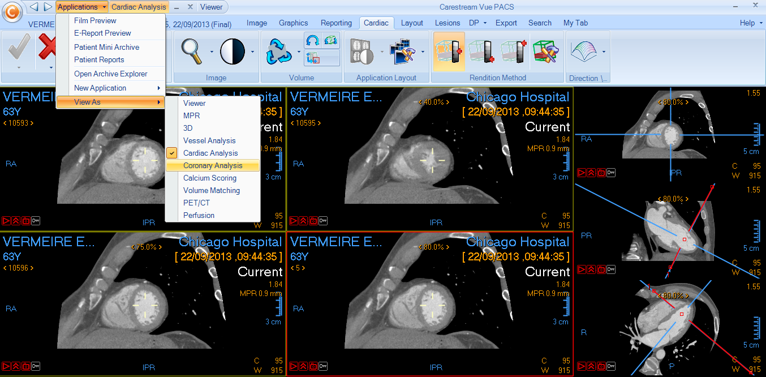Select PET/CT from the submenu

pos(213,203)
